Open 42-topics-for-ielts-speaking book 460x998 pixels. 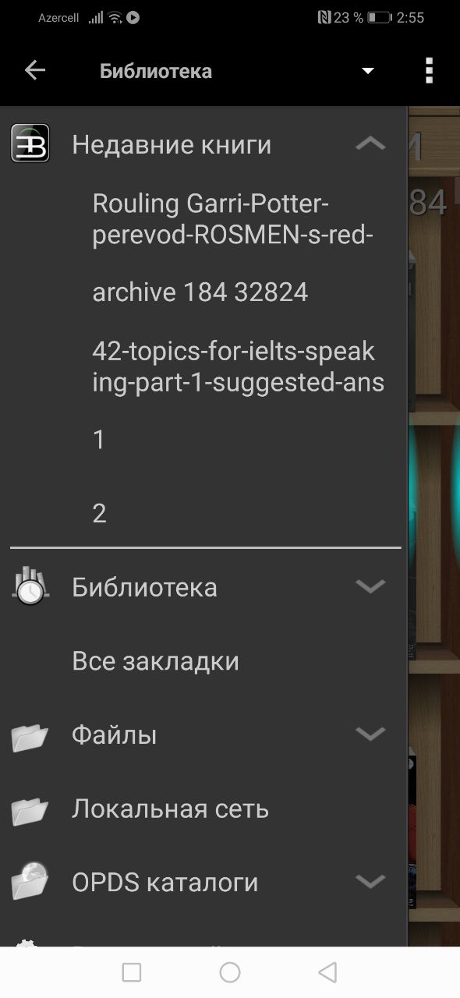238,366
